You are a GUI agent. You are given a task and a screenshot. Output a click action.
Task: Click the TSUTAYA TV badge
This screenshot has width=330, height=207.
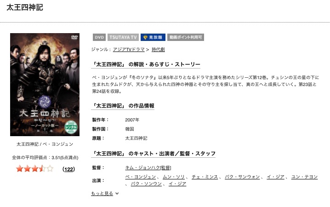pyautogui.click(x=123, y=37)
